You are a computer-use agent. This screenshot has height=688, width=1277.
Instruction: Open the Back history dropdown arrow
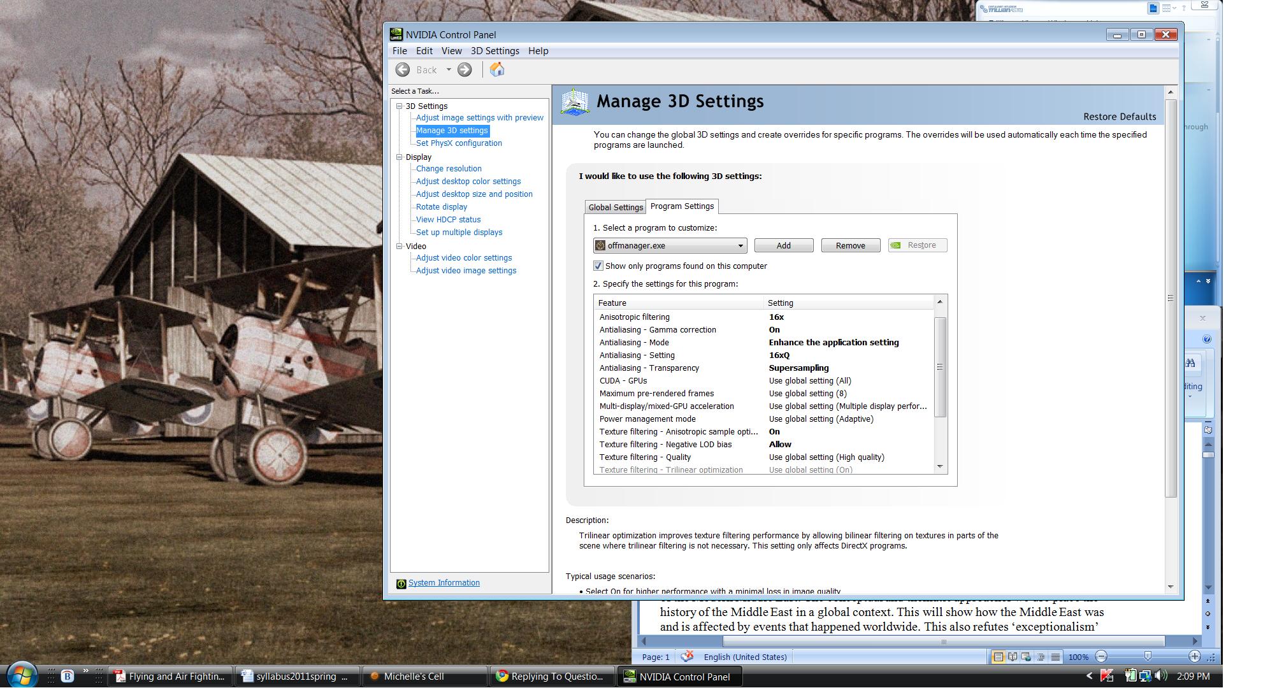pyautogui.click(x=449, y=70)
